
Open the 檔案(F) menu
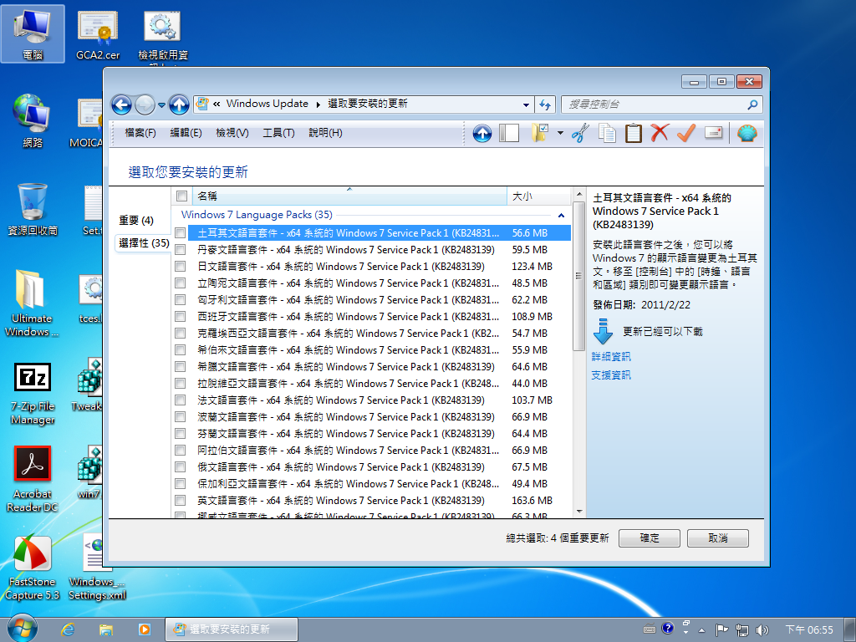(x=140, y=133)
